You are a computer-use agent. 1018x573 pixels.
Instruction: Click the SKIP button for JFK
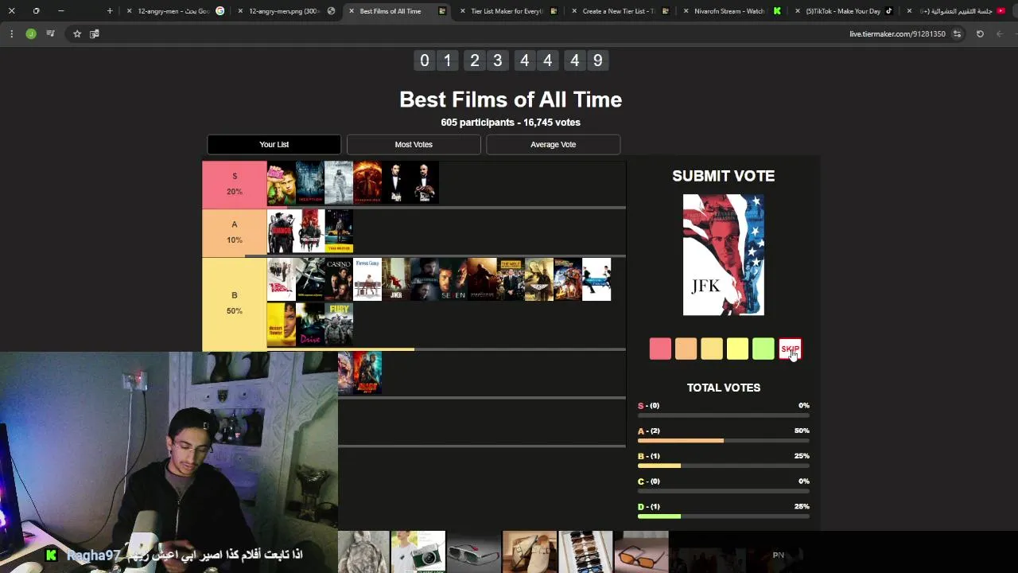click(x=790, y=349)
